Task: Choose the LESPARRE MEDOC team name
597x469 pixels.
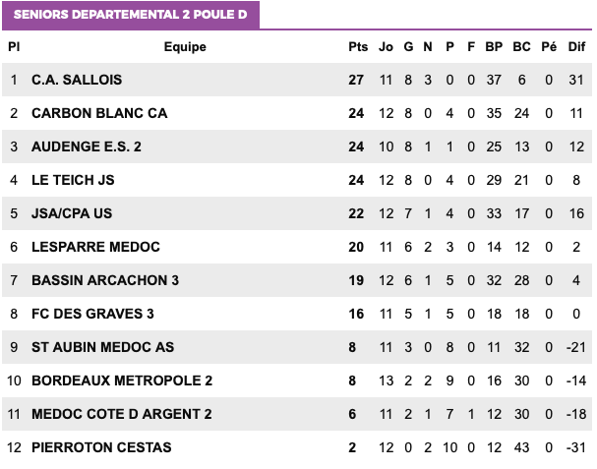Action: click(96, 247)
